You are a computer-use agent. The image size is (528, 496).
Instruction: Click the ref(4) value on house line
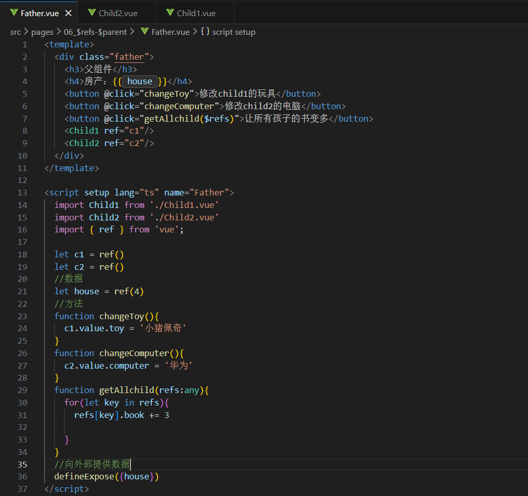(x=129, y=292)
